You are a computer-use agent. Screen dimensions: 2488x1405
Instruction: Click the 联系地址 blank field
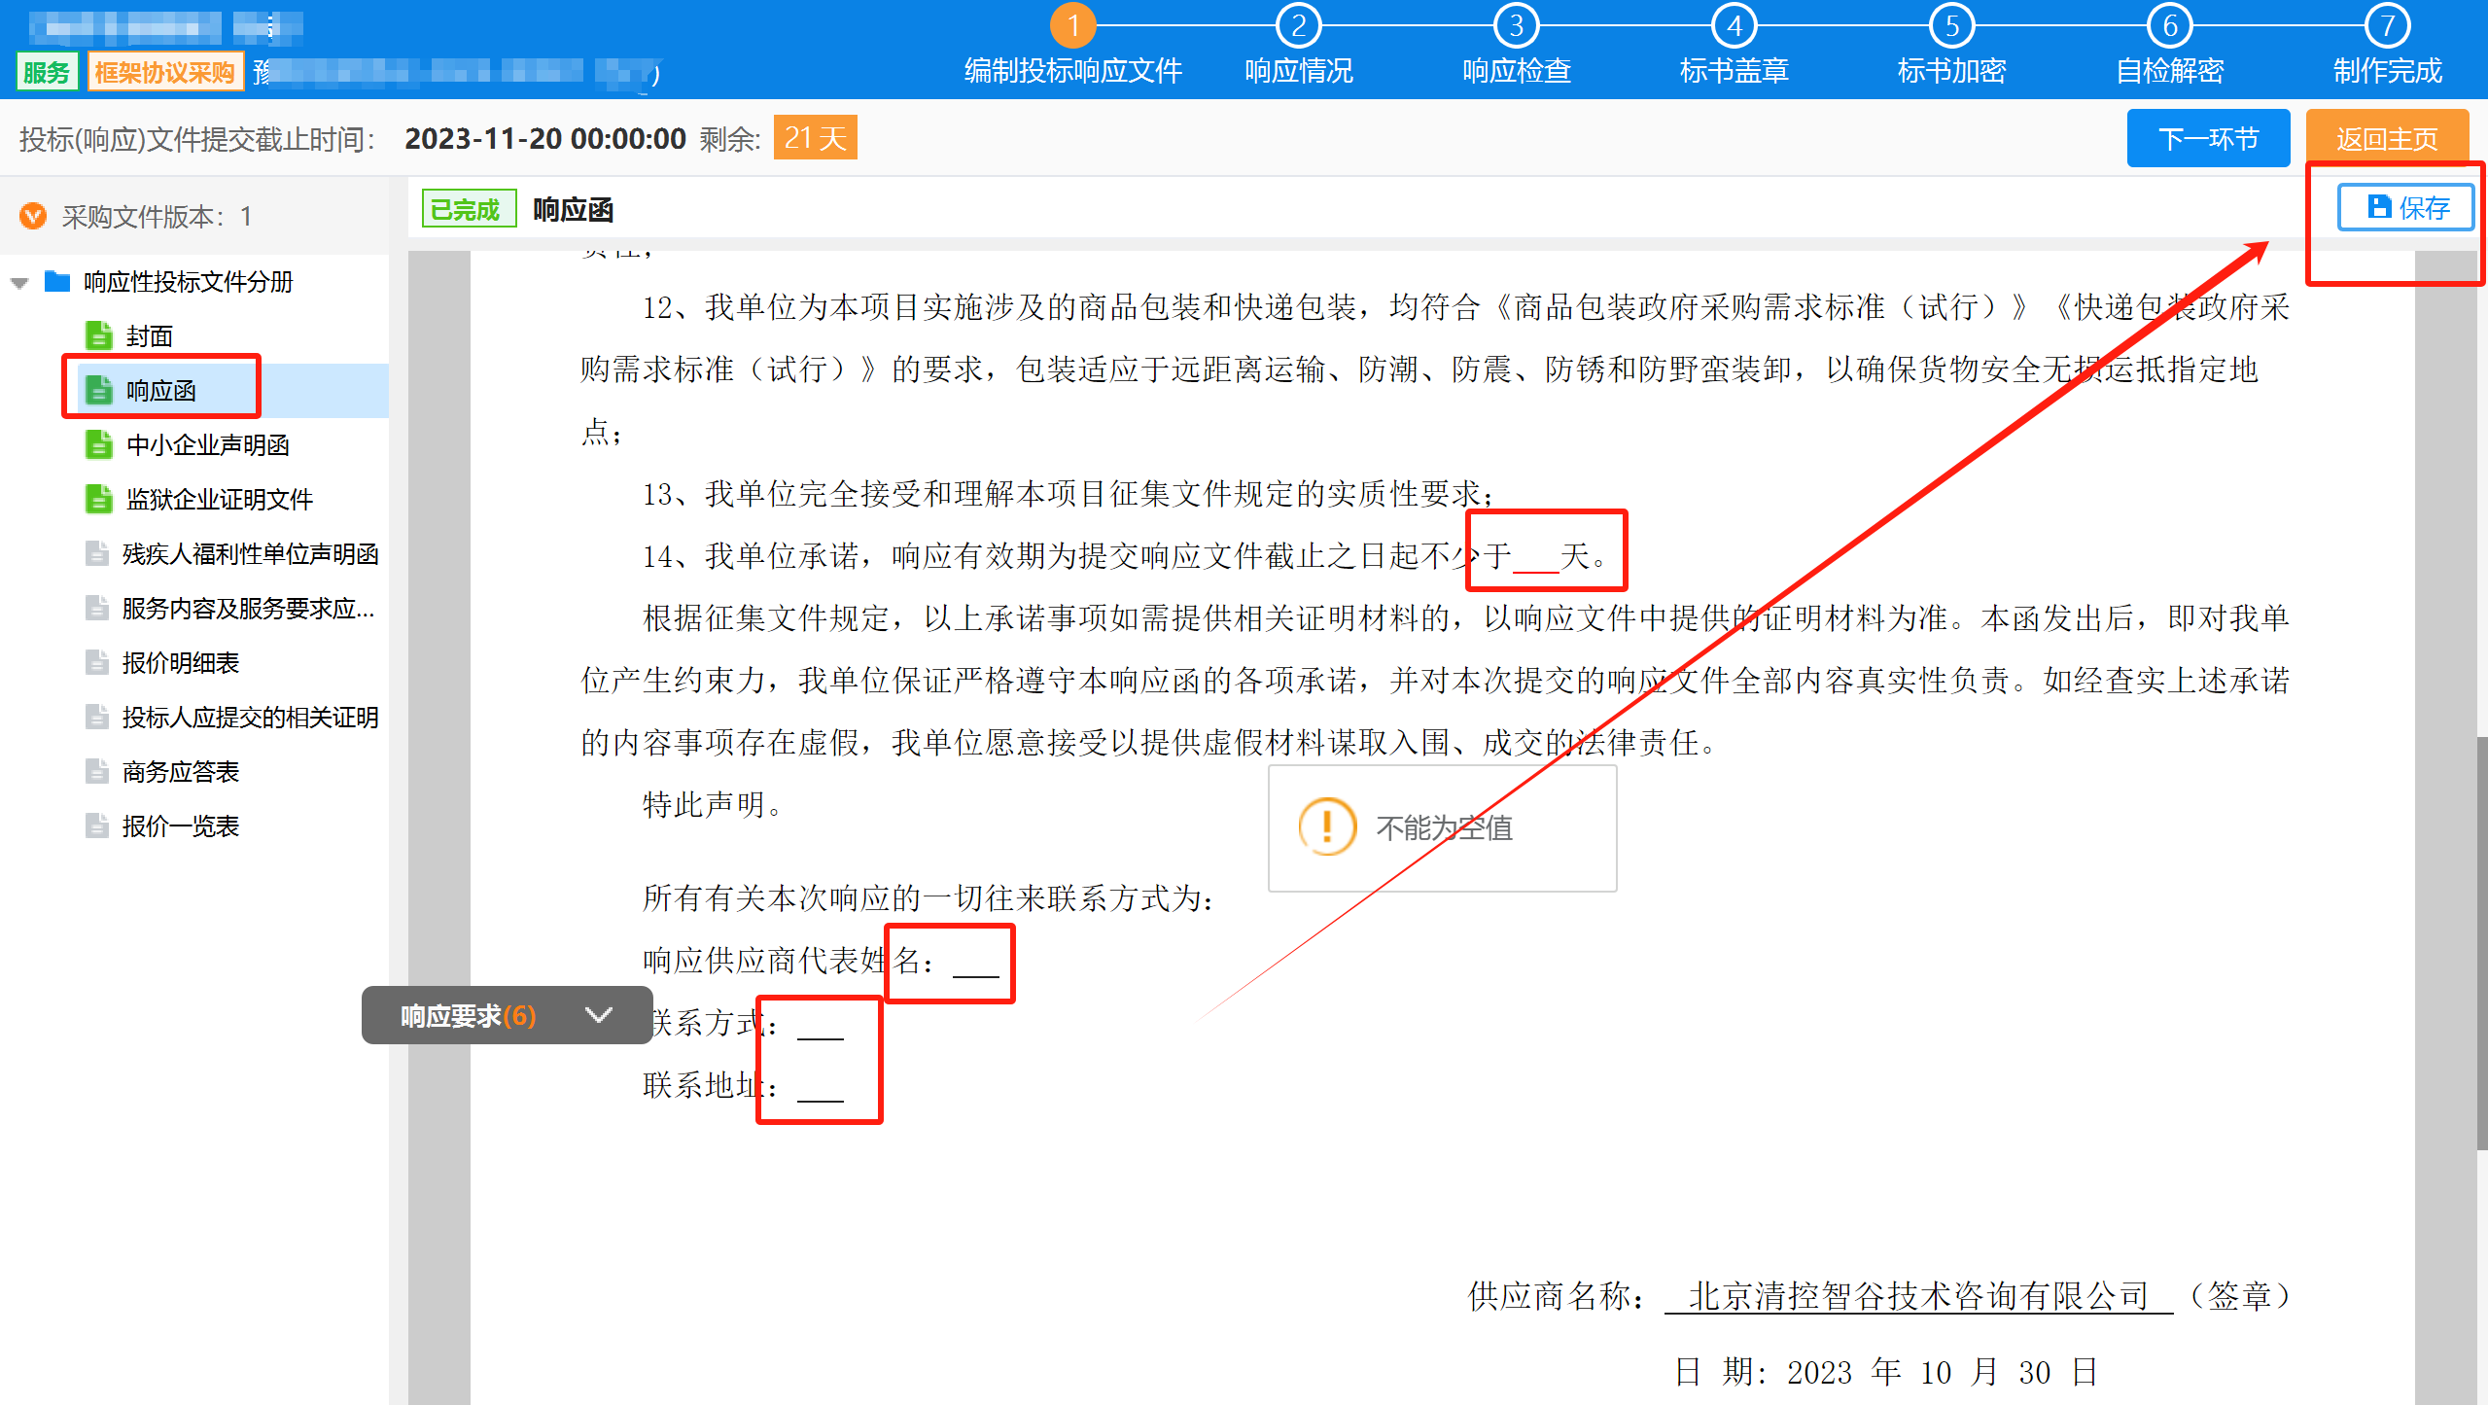(x=820, y=1088)
